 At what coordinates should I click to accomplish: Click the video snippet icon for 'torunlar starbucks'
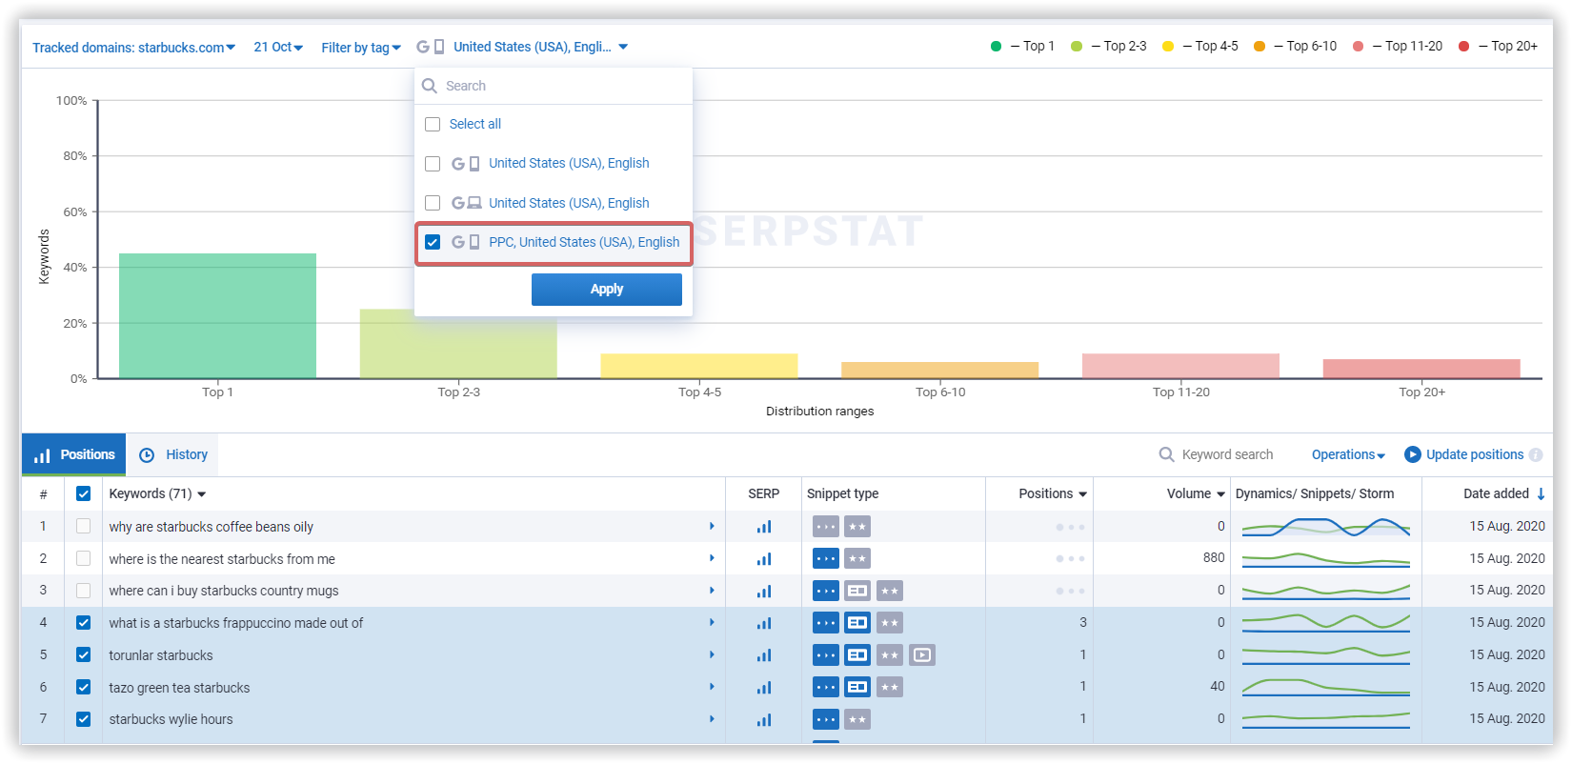tap(922, 654)
